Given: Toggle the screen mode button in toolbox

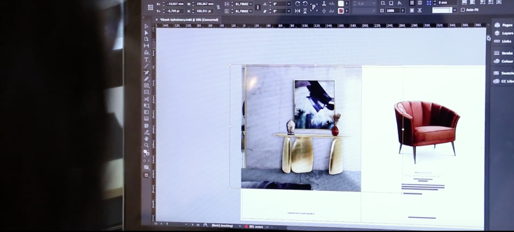Looking at the screenshot, I should click(146, 175).
